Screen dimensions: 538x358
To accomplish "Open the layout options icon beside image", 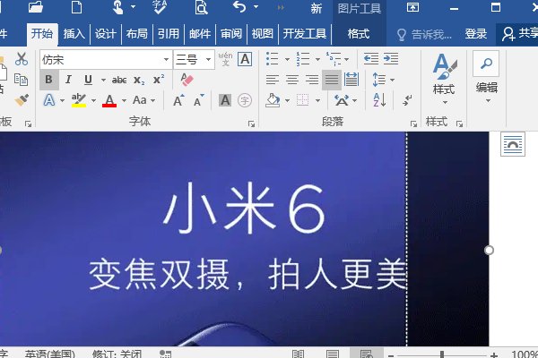I will pos(513,144).
